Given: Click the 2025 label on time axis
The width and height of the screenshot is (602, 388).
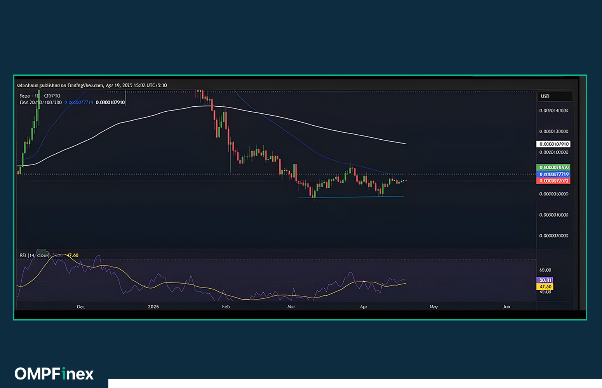Looking at the screenshot, I should click(153, 307).
